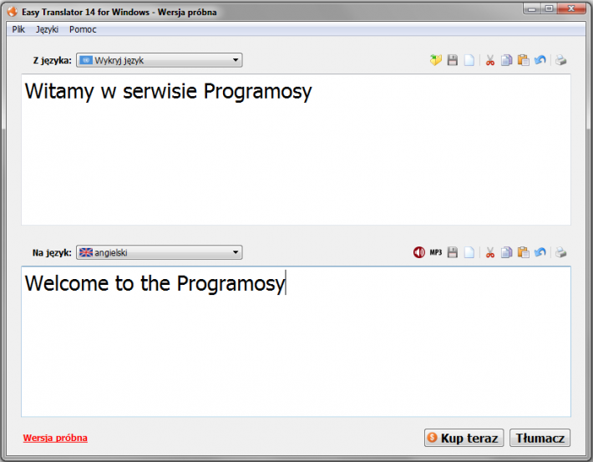
Task: Open the 'Na język' angielski dropdown
Action: 160,252
